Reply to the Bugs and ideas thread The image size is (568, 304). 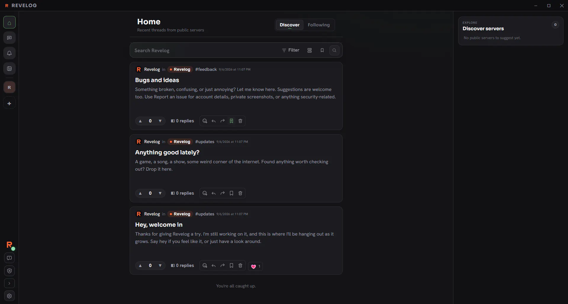(x=214, y=121)
